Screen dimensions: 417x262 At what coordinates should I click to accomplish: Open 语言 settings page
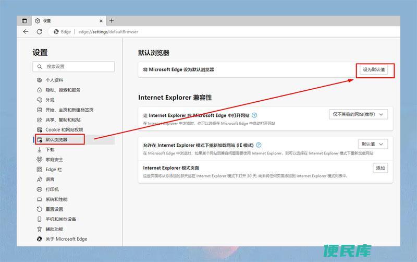(50, 179)
